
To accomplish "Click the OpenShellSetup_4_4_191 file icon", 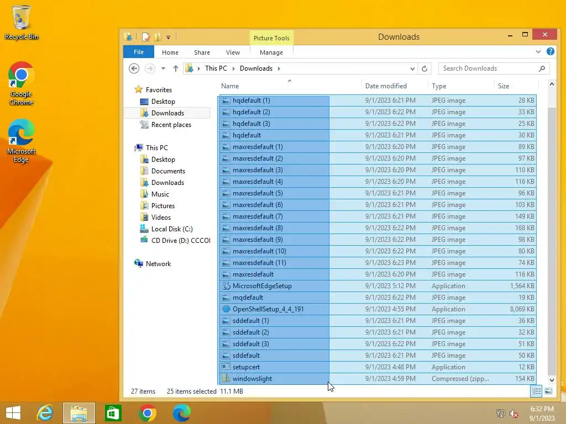I will tap(226, 309).
